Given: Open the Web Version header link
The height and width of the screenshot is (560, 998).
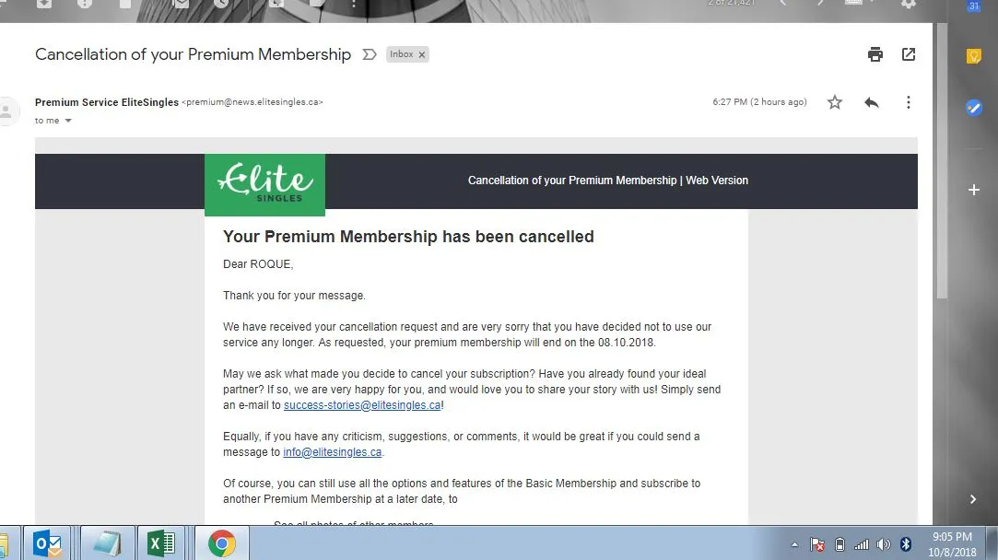Looking at the screenshot, I should pos(717,181).
